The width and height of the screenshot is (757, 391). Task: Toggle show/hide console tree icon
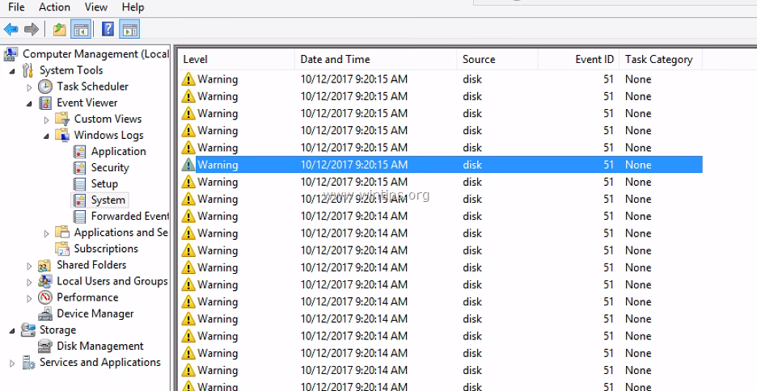[x=81, y=29]
